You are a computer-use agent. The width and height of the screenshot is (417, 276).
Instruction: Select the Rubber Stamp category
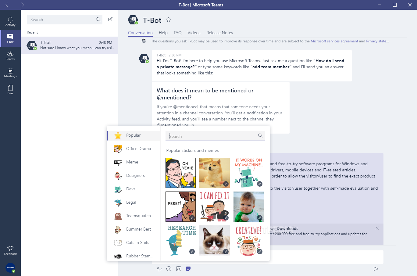click(x=134, y=256)
